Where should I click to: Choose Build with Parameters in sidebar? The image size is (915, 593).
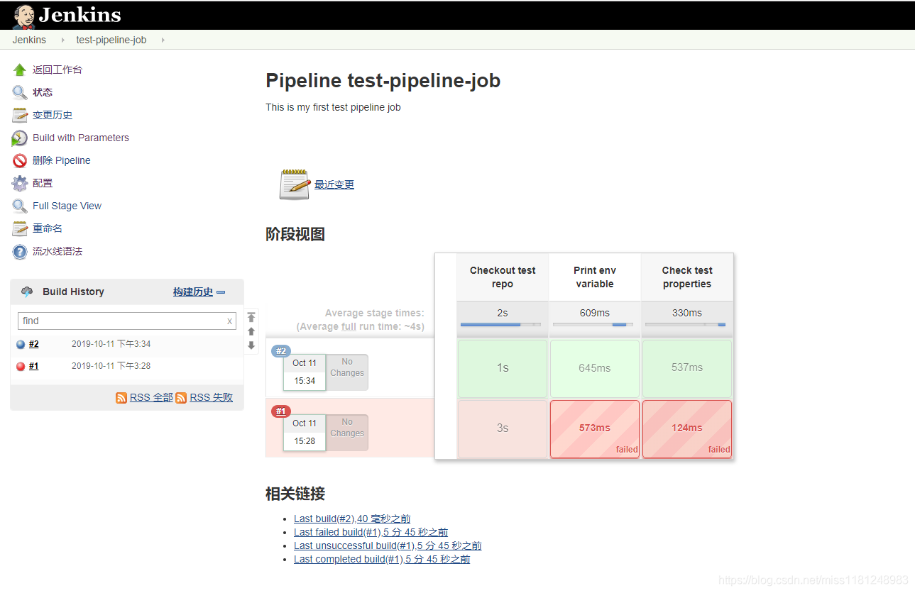[x=81, y=138]
